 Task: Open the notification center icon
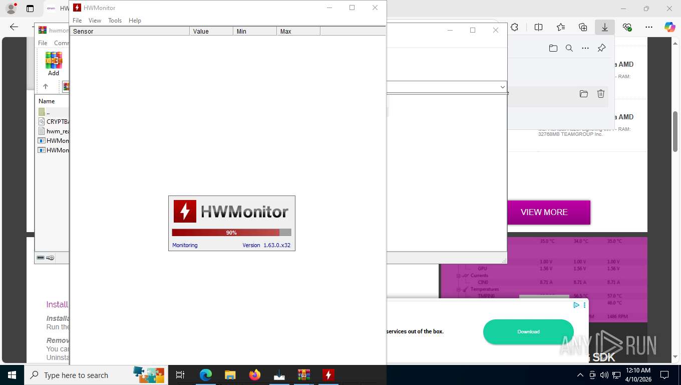[664, 375]
